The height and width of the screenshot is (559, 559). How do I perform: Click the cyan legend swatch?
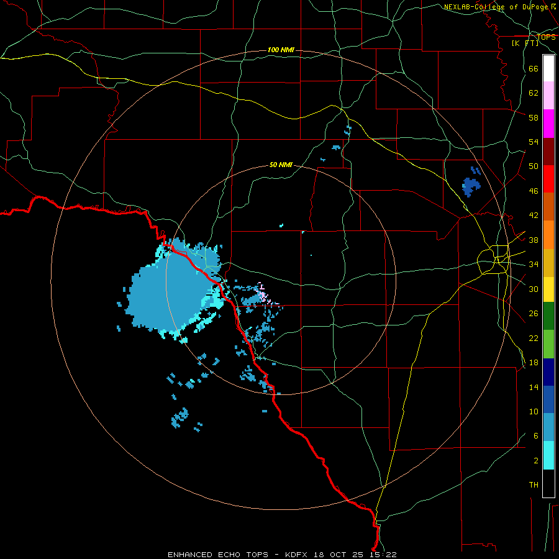548,455
